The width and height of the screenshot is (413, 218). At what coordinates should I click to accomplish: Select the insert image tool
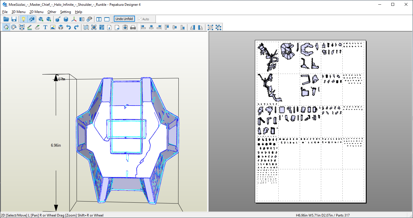(x=53, y=27)
